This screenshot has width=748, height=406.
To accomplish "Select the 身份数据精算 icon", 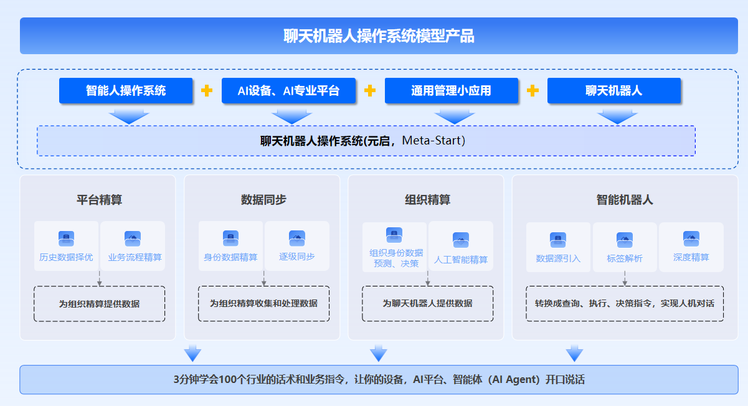I will pyautogui.click(x=230, y=238).
